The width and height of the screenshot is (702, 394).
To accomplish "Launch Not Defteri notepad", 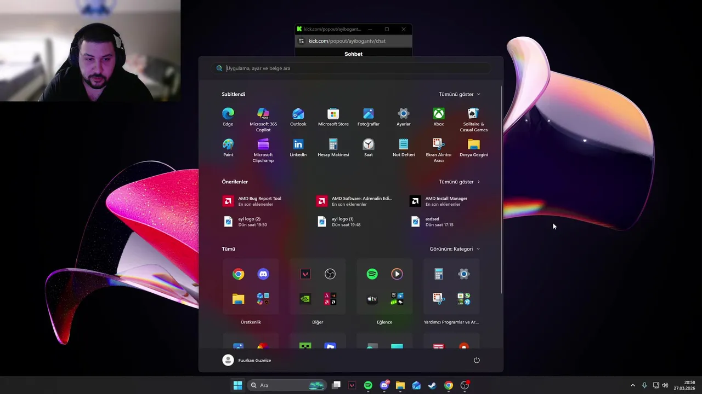I will tap(404, 148).
